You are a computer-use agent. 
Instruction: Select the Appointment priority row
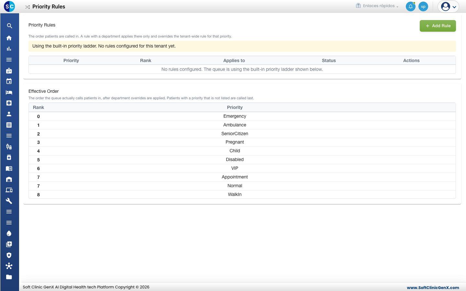tap(242, 177)
